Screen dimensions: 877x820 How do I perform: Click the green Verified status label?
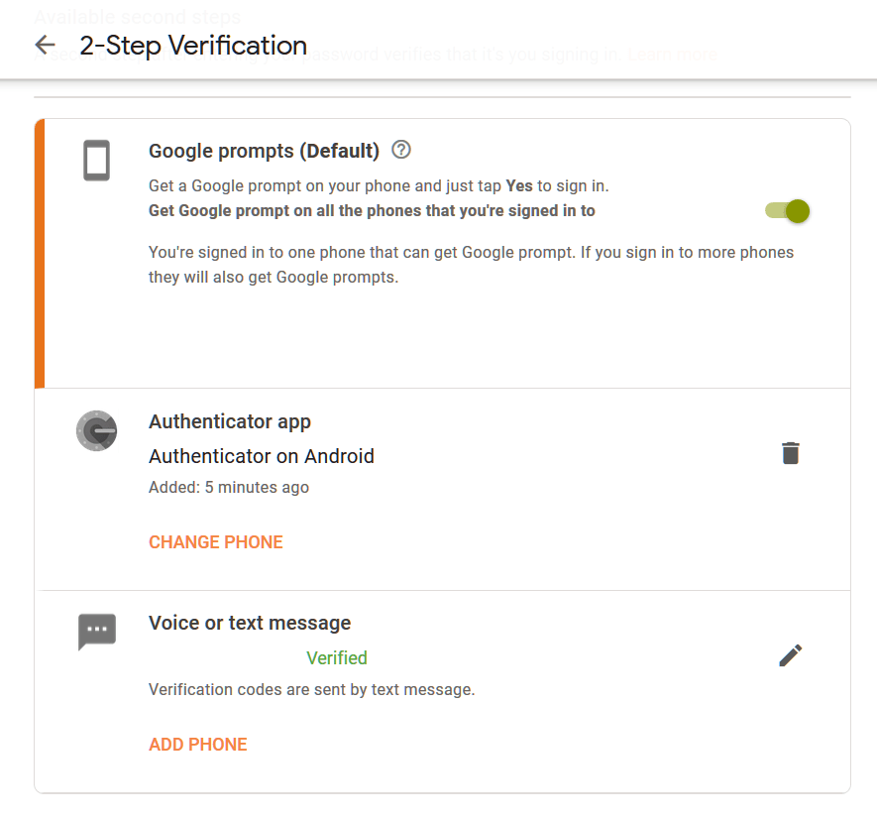(337, 658)
